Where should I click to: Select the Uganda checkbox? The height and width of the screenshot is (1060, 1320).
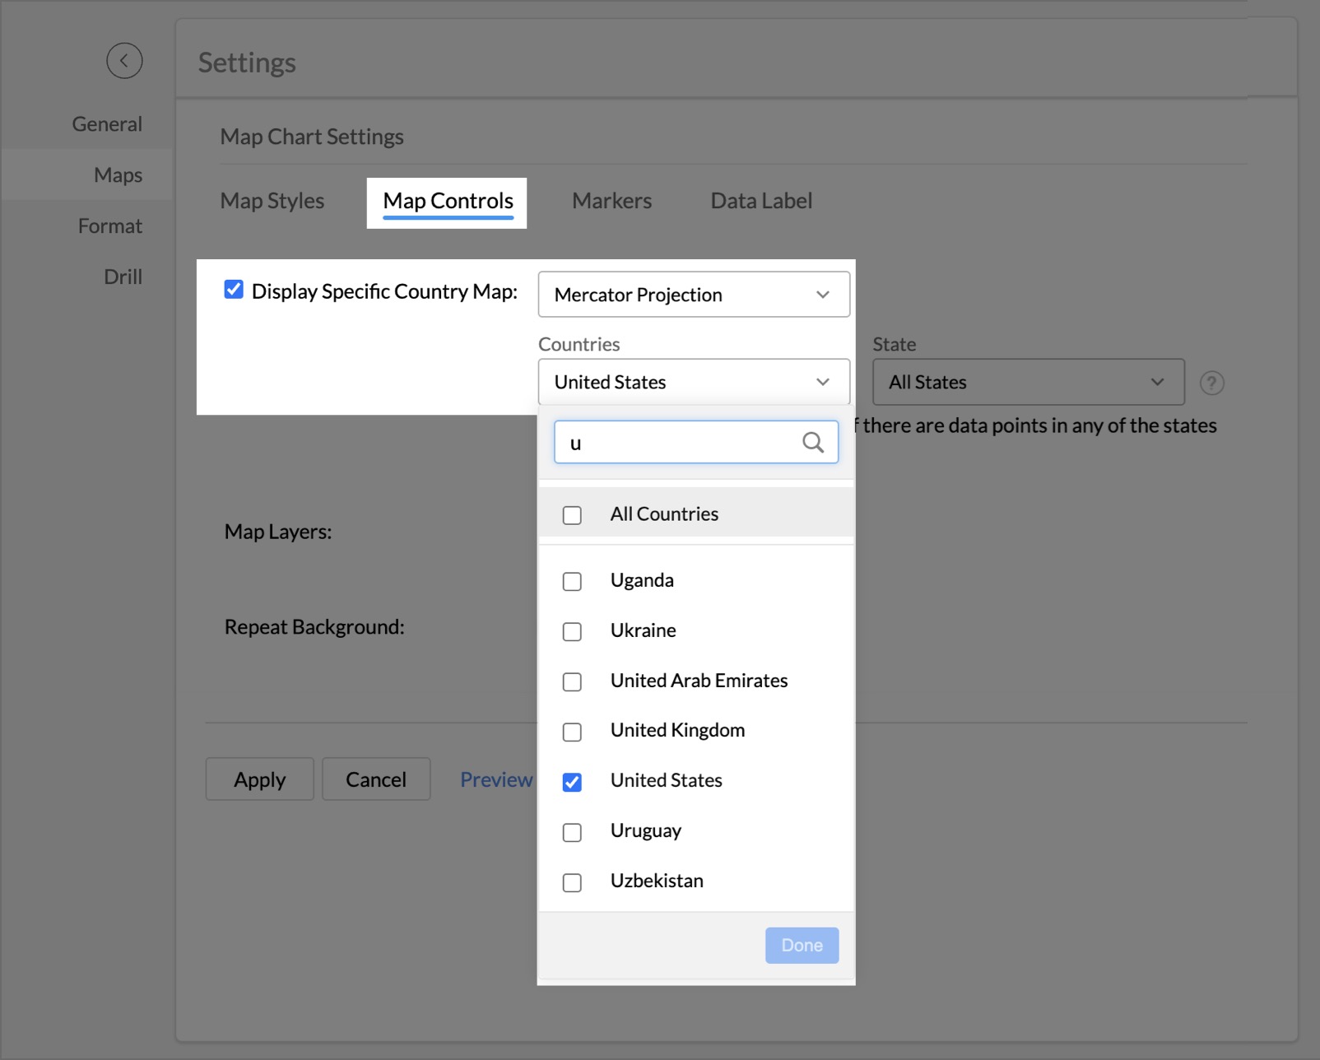coord(572,582)
